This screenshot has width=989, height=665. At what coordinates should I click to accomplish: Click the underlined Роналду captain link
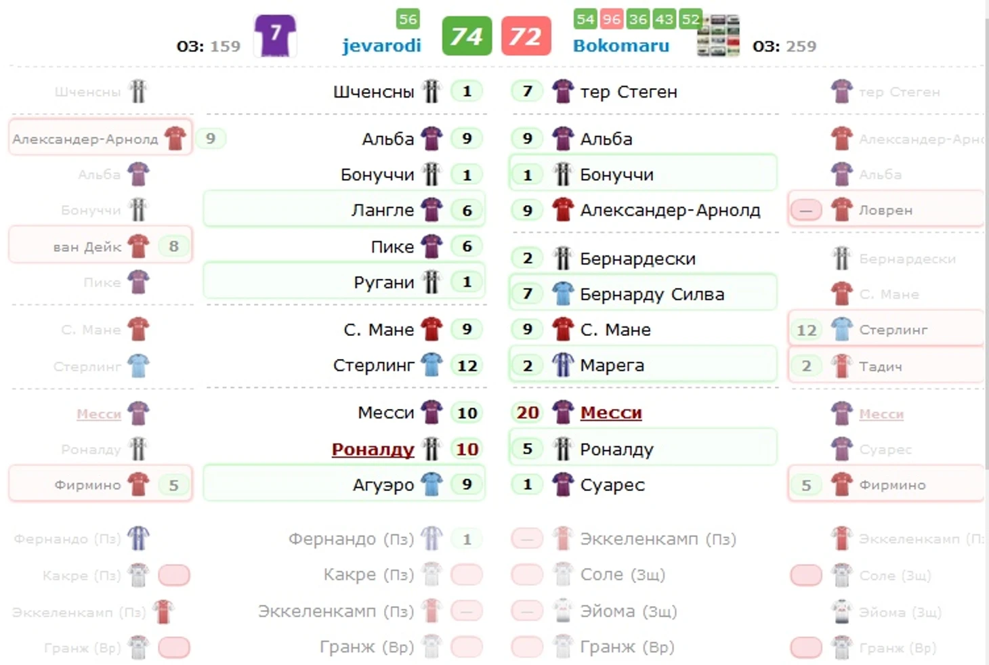(x=373, y=449)
